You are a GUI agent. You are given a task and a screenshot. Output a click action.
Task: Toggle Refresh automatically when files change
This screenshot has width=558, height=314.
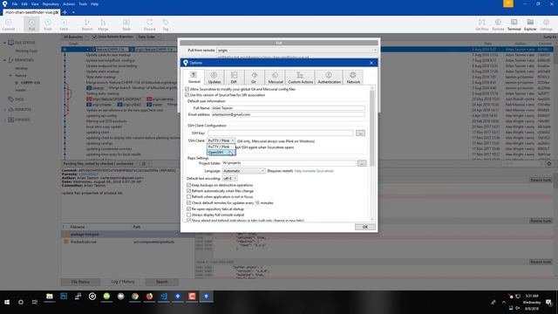(x=188, y=191)
